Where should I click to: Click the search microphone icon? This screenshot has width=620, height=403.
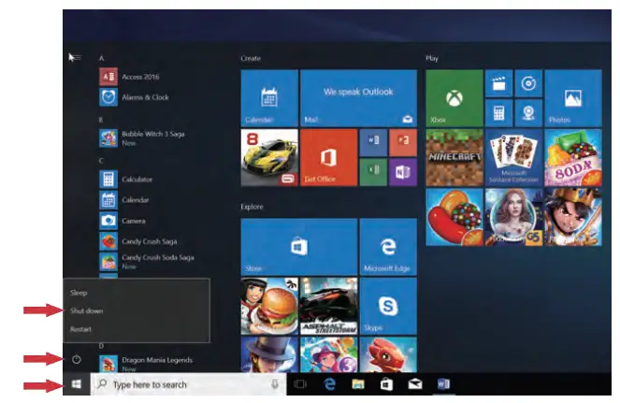[x=275, y=384]
